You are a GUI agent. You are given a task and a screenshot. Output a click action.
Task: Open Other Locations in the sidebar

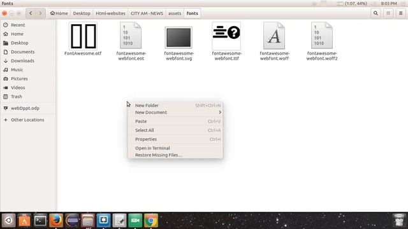(x=27, y=120)
